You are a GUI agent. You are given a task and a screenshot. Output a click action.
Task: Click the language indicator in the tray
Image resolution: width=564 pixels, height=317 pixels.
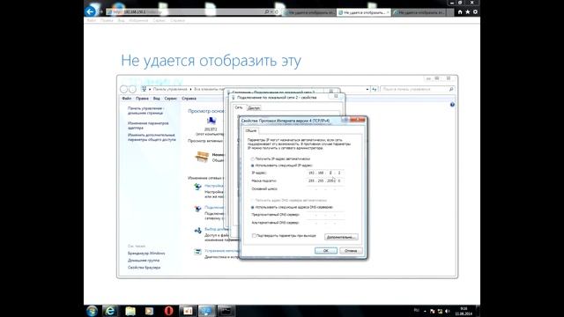tap(417, 311)
